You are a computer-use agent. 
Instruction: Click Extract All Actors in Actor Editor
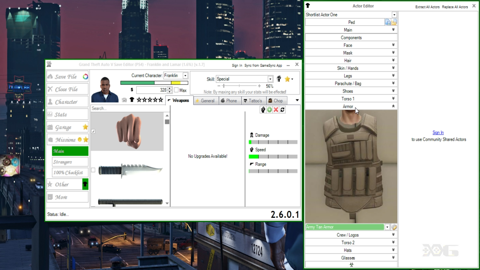[x=427, y=7]
